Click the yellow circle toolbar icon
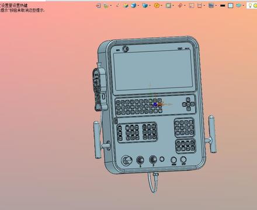The height and width of the screenshot is (210, 257). (157, 6)
